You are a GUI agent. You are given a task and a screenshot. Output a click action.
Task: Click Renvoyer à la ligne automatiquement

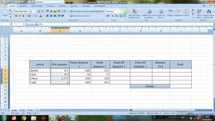coord(87,11)
